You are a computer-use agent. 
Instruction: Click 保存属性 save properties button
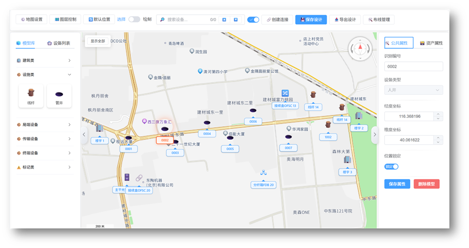coord(397,184)
